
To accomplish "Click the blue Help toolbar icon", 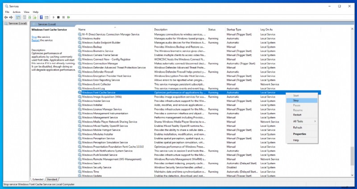I will tap(41, 17).
